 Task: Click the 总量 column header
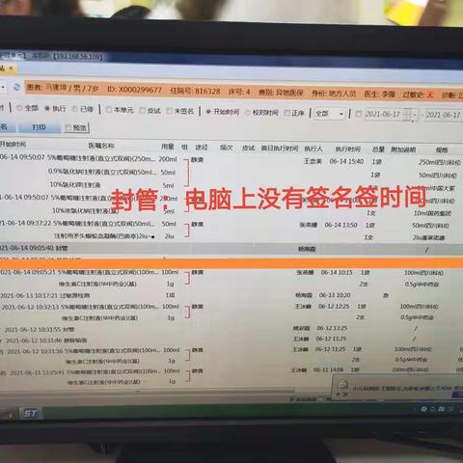point(378,150)
